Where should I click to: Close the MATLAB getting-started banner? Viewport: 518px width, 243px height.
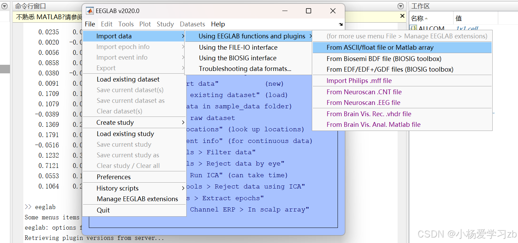pyautogui.click(x=402, y=16)
